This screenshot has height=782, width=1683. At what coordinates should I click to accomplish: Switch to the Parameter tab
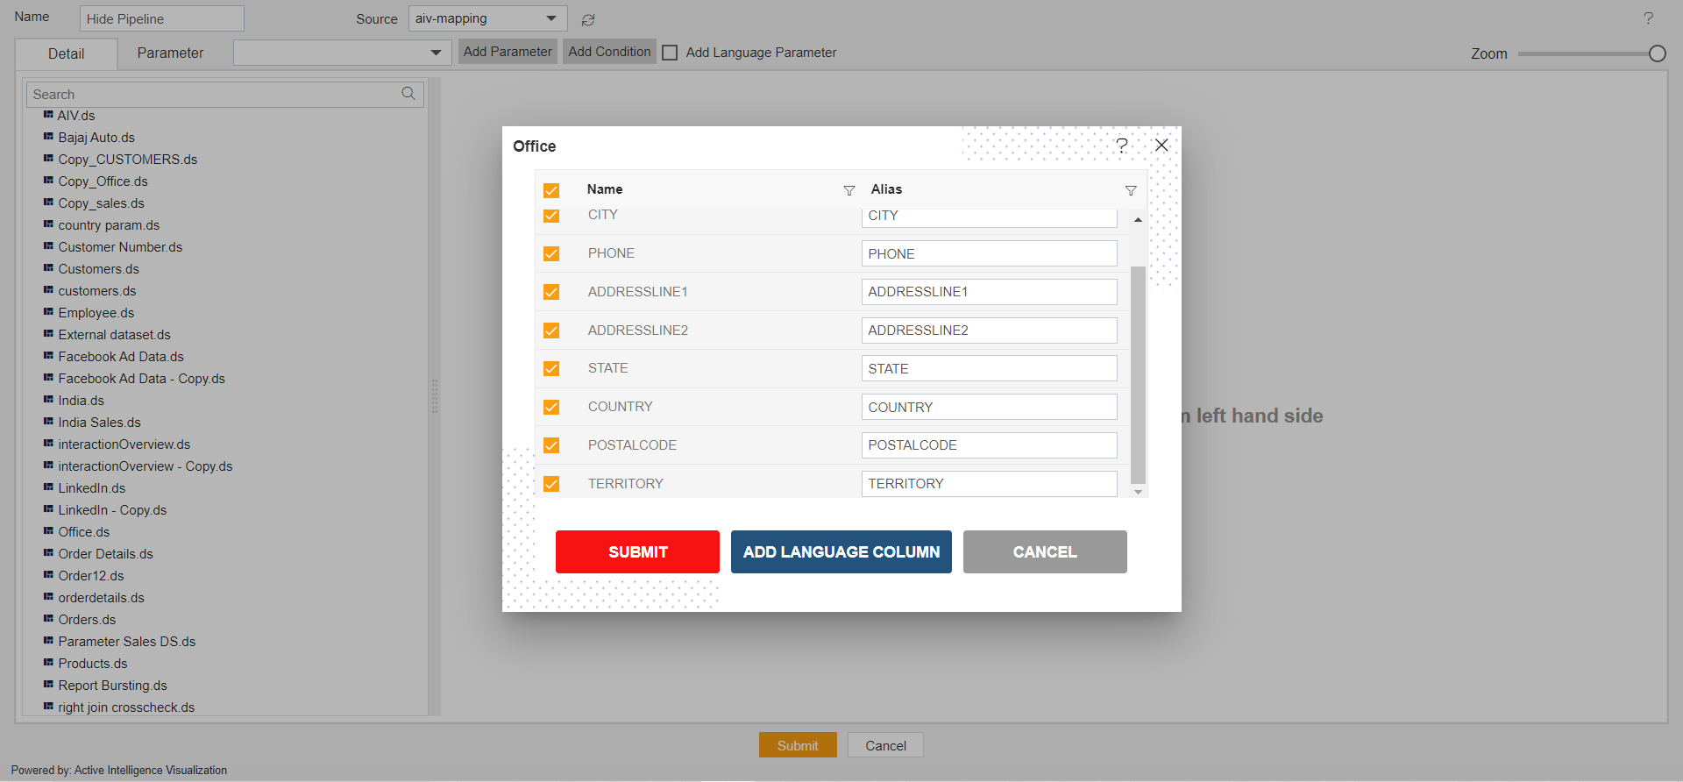point(170,53)
